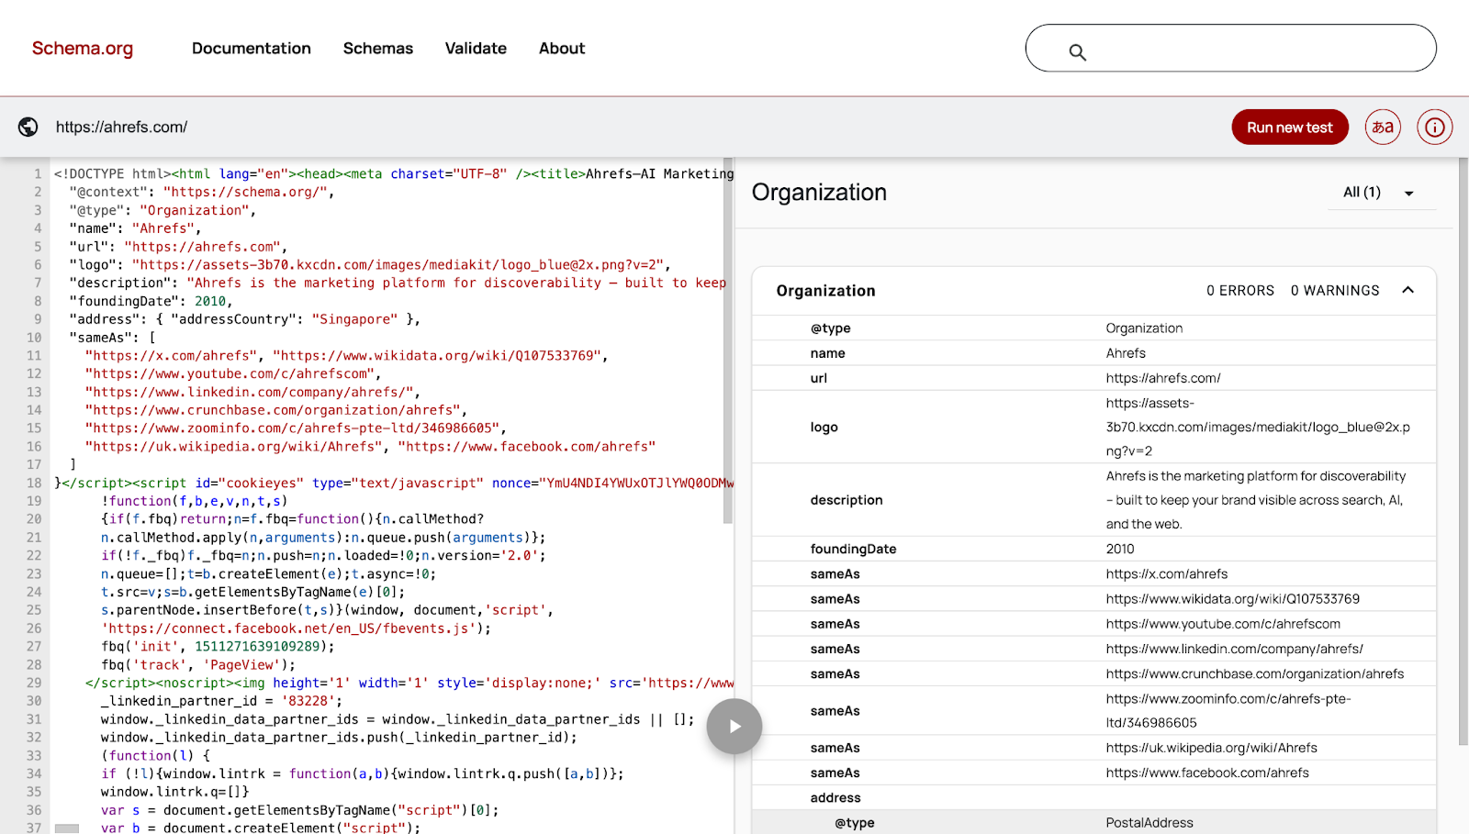This screenshot has height=834, width=1469.
Task: Click the magnifier icon in the search bar
Action: pyautogui.click(x=1076, y=52)
